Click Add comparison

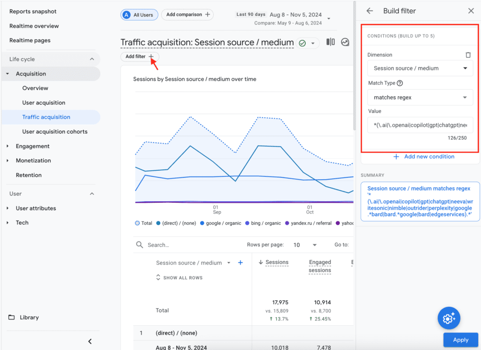[187, 15]
